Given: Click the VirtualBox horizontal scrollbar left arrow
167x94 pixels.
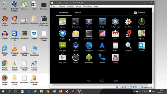Looking at the screenshot, I should pos(51,85).
